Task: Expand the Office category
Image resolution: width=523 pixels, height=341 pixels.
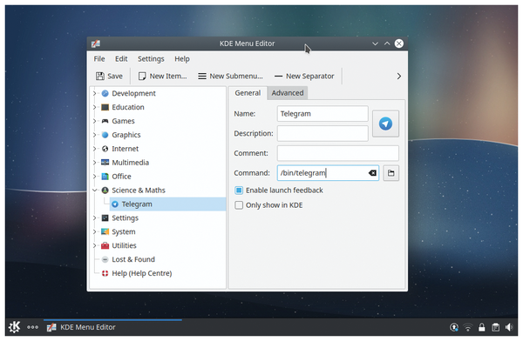Action: tap(95, 177)
